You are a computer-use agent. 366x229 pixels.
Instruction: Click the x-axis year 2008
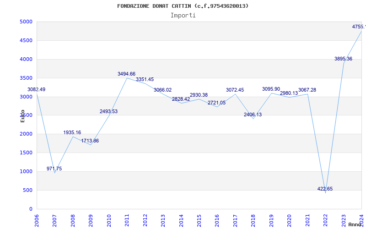[73, 221]
